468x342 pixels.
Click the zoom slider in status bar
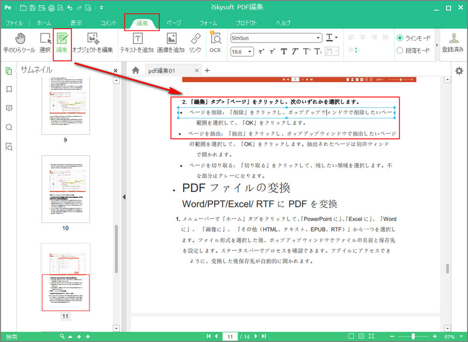coord(413,337)
